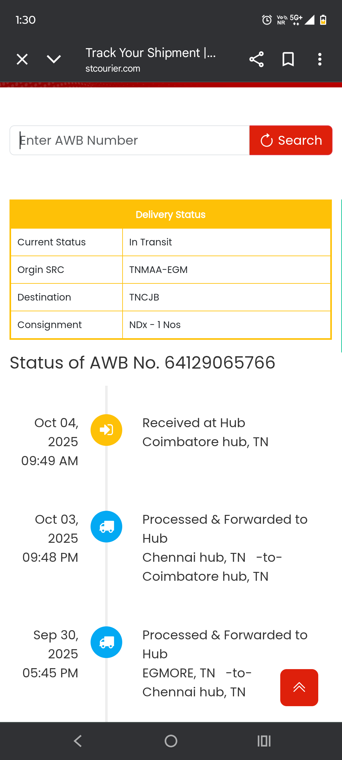Tap the Oct 03 blue truck icon
342x760 pixels.
(x=106, y=527)
